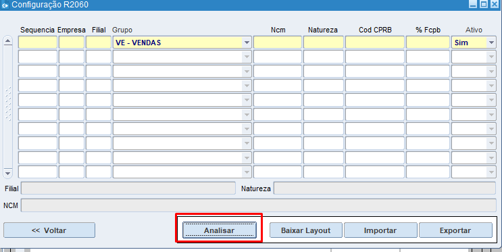Minimize the Configuração R2060 window
This screenshot has width=502, height=252.
472,4
